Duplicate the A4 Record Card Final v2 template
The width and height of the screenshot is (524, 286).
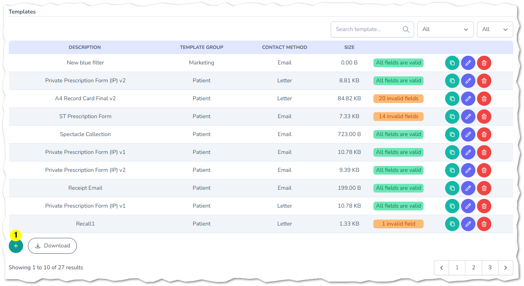point(452,99)
